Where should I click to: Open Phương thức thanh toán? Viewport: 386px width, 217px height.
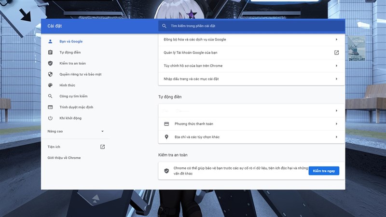pos(251,124)
